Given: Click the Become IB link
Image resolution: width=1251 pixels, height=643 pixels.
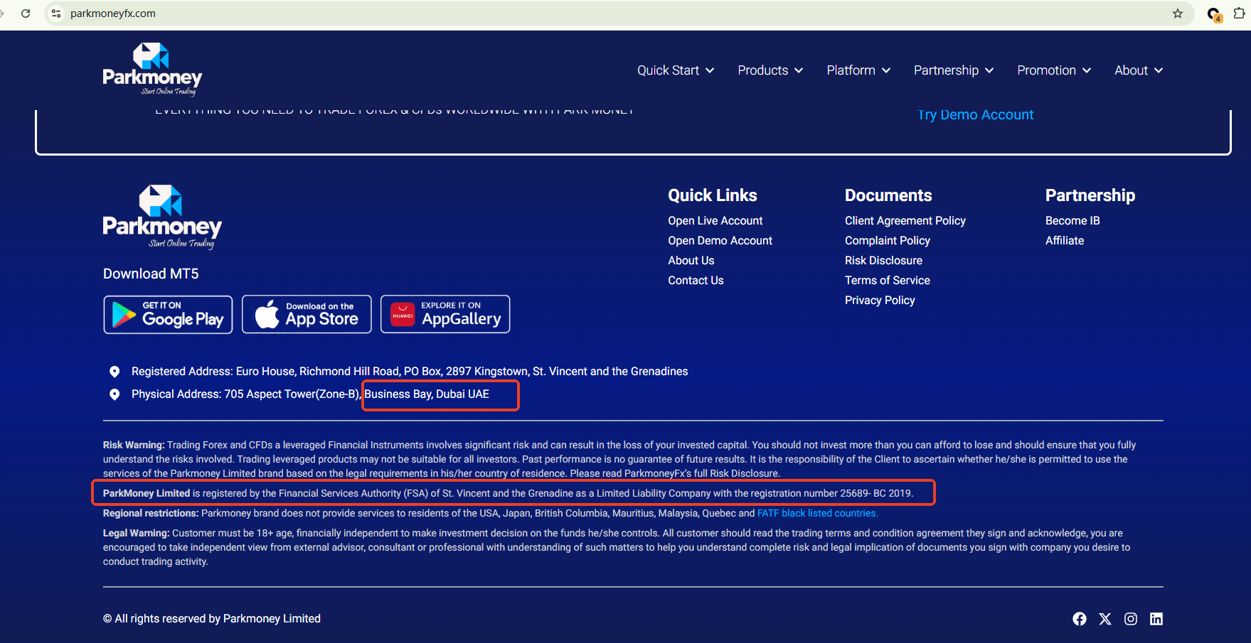Looking at the screenshot, I should (x=1072, y=221).
